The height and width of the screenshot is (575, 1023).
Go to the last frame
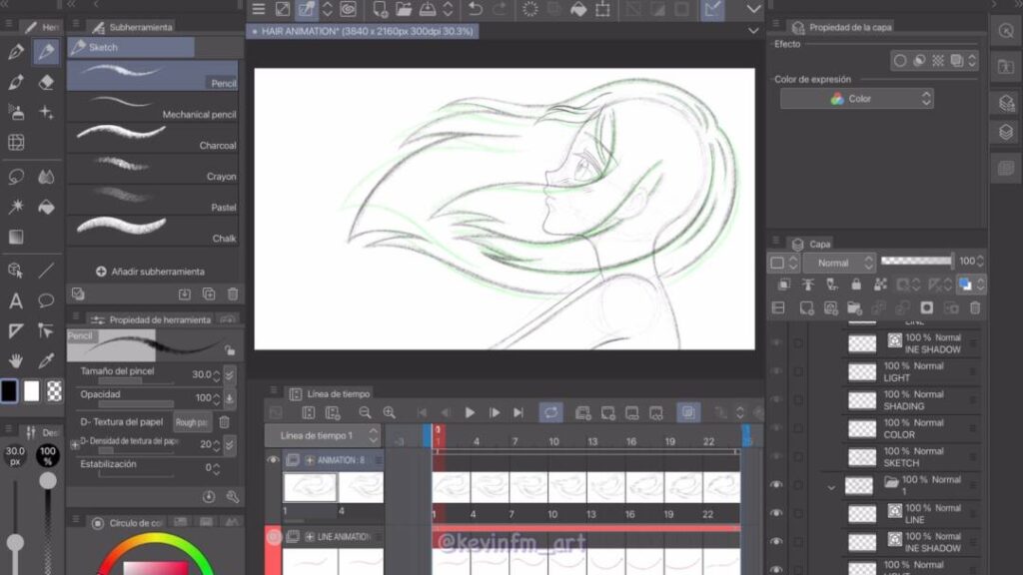(x=518, y=412)
